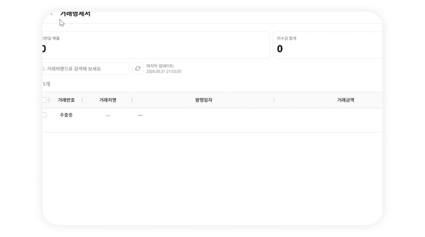
Task: Go back using the arrow beside 거래명세서 title
Action: point(51,14)
